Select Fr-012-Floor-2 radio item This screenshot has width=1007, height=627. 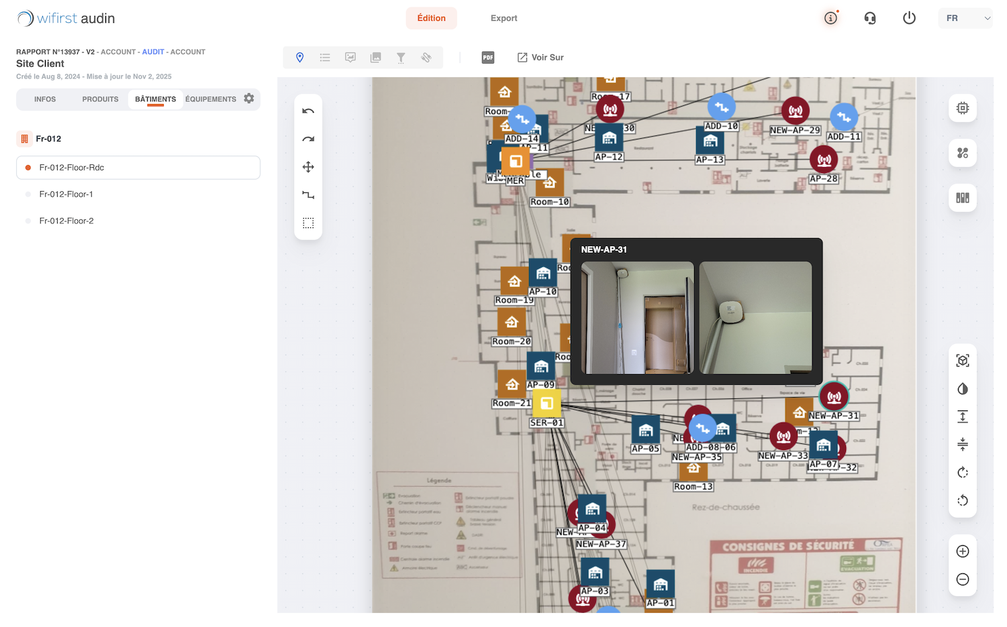pos(138,221)
